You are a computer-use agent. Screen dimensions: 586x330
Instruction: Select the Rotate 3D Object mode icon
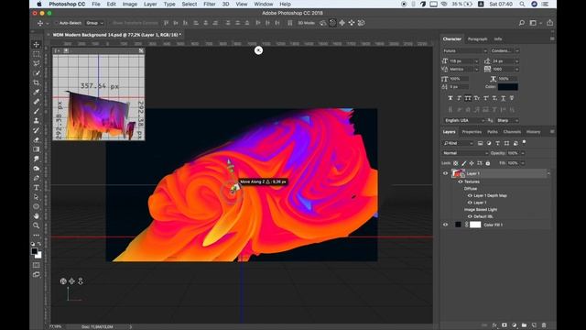(x=323, y=23)
